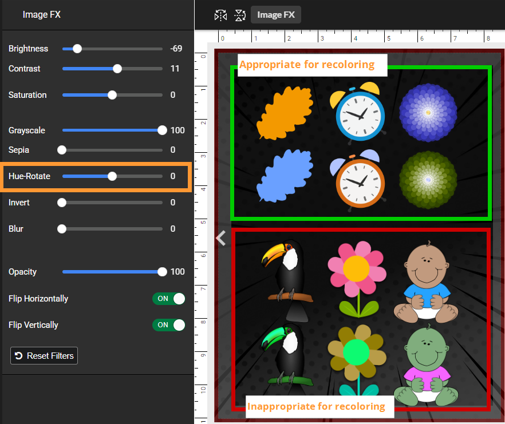Select the orange leaf image
Image resolution: width=505 pixels, height=424 pixels.
[x=285, y=113]
